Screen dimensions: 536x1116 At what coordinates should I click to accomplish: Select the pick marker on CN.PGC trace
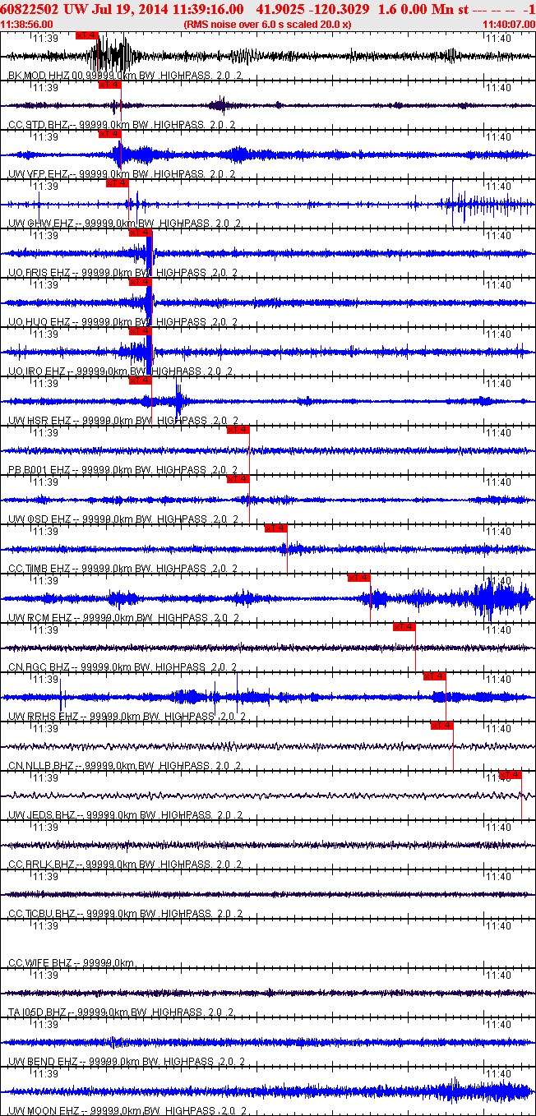click(x=404, y=627)
